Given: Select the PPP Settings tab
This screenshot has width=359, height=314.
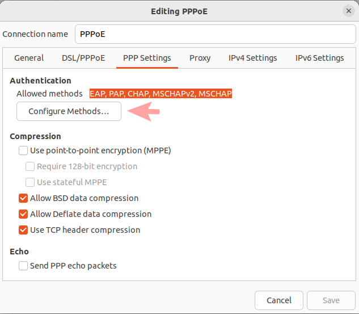Looking at the screenshot, I should click(x=147, y=58).
